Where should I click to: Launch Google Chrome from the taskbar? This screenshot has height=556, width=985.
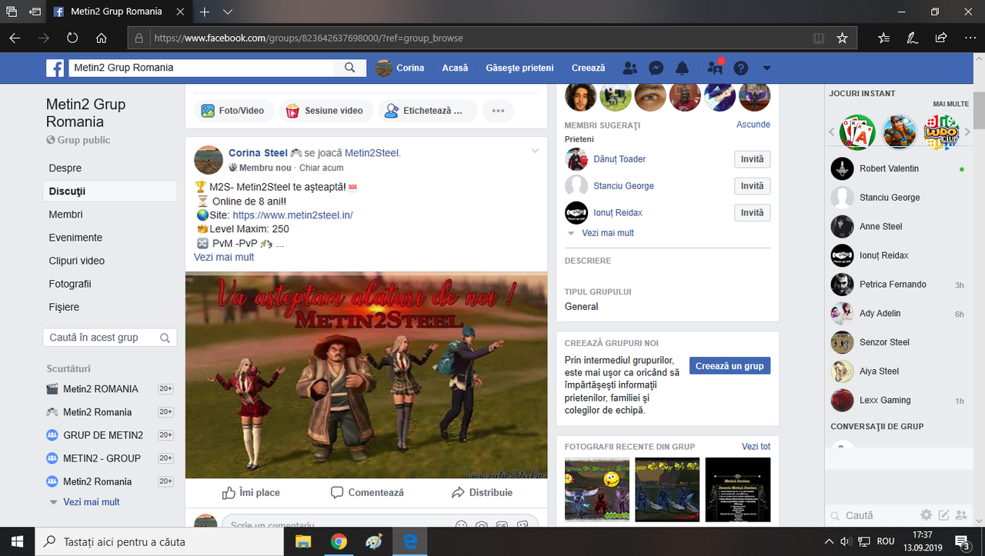click(339, 541)
